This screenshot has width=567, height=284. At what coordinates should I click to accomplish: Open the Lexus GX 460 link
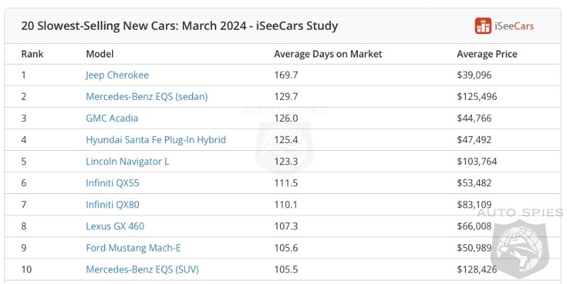point(115,226)
